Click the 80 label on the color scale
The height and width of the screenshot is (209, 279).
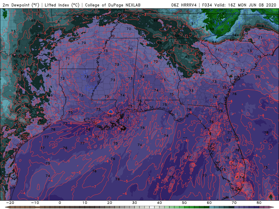259,203
